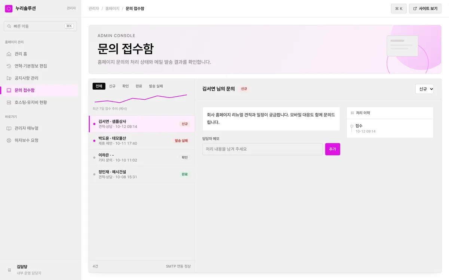
Task: Click the 누리솔루션 logo icon
Action: tap(9, 8)
